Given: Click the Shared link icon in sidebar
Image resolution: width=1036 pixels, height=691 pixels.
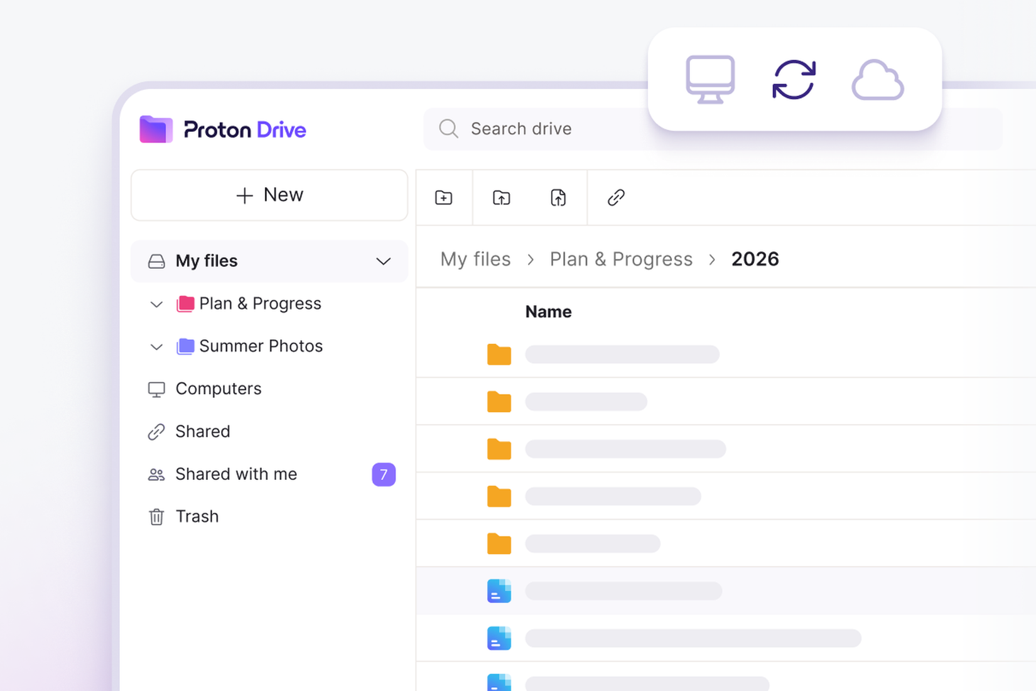Looking at the screenshot, I should click(x=156, y=432).
